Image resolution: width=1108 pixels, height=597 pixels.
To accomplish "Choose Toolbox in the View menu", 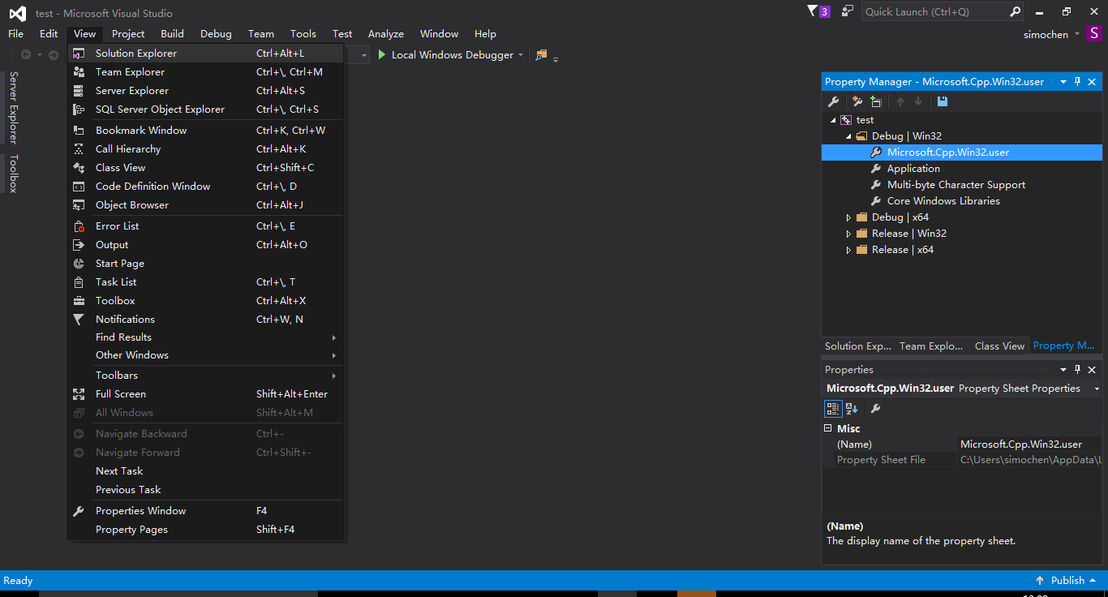I will tap(206, 301).
